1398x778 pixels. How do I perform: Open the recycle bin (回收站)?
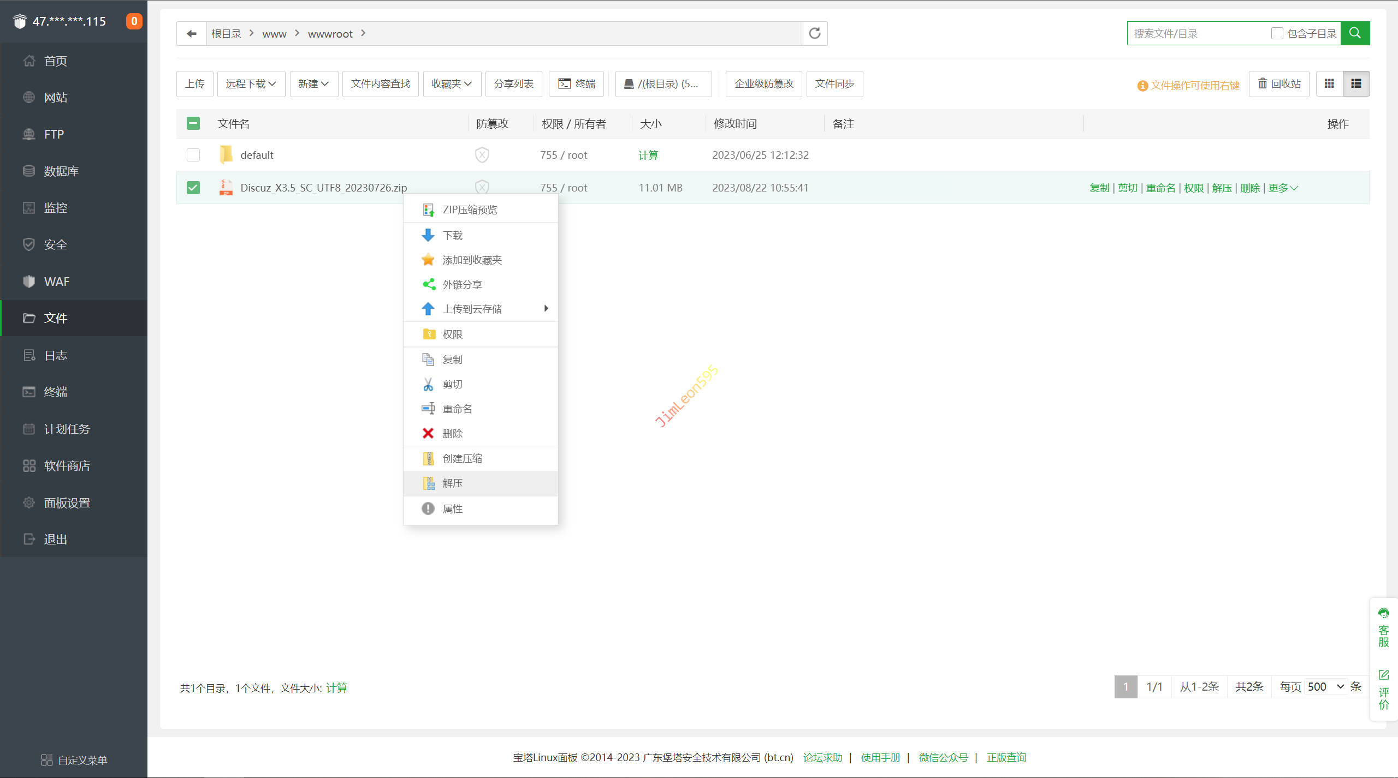1279,83
